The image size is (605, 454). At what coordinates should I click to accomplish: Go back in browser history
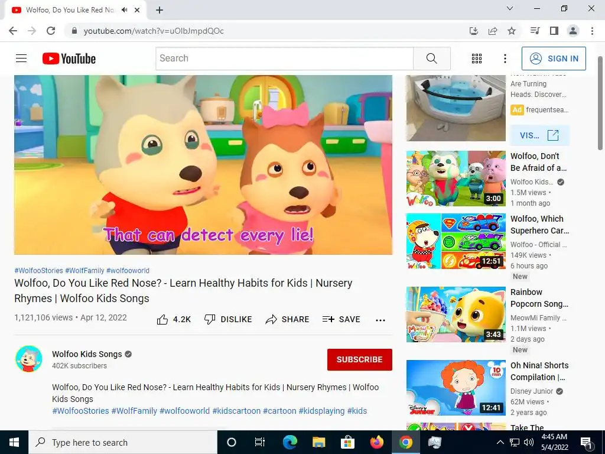13,31
